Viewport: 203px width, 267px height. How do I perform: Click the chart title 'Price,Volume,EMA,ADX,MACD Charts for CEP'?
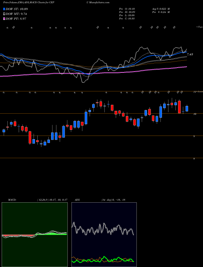click(29, 2)
